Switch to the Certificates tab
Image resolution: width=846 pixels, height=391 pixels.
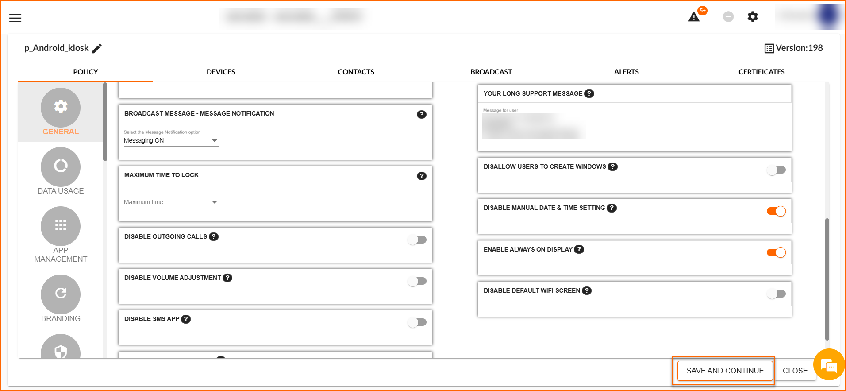[761, 72]
